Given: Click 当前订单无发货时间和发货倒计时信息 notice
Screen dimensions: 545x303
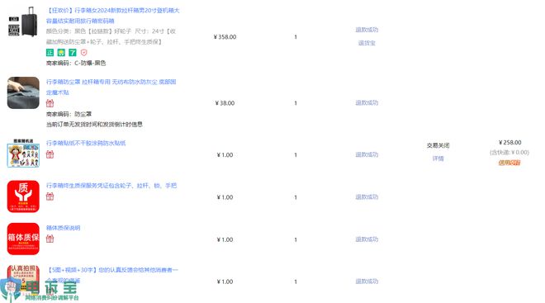Looking at the screenshot, I should (x=94, y=124).
